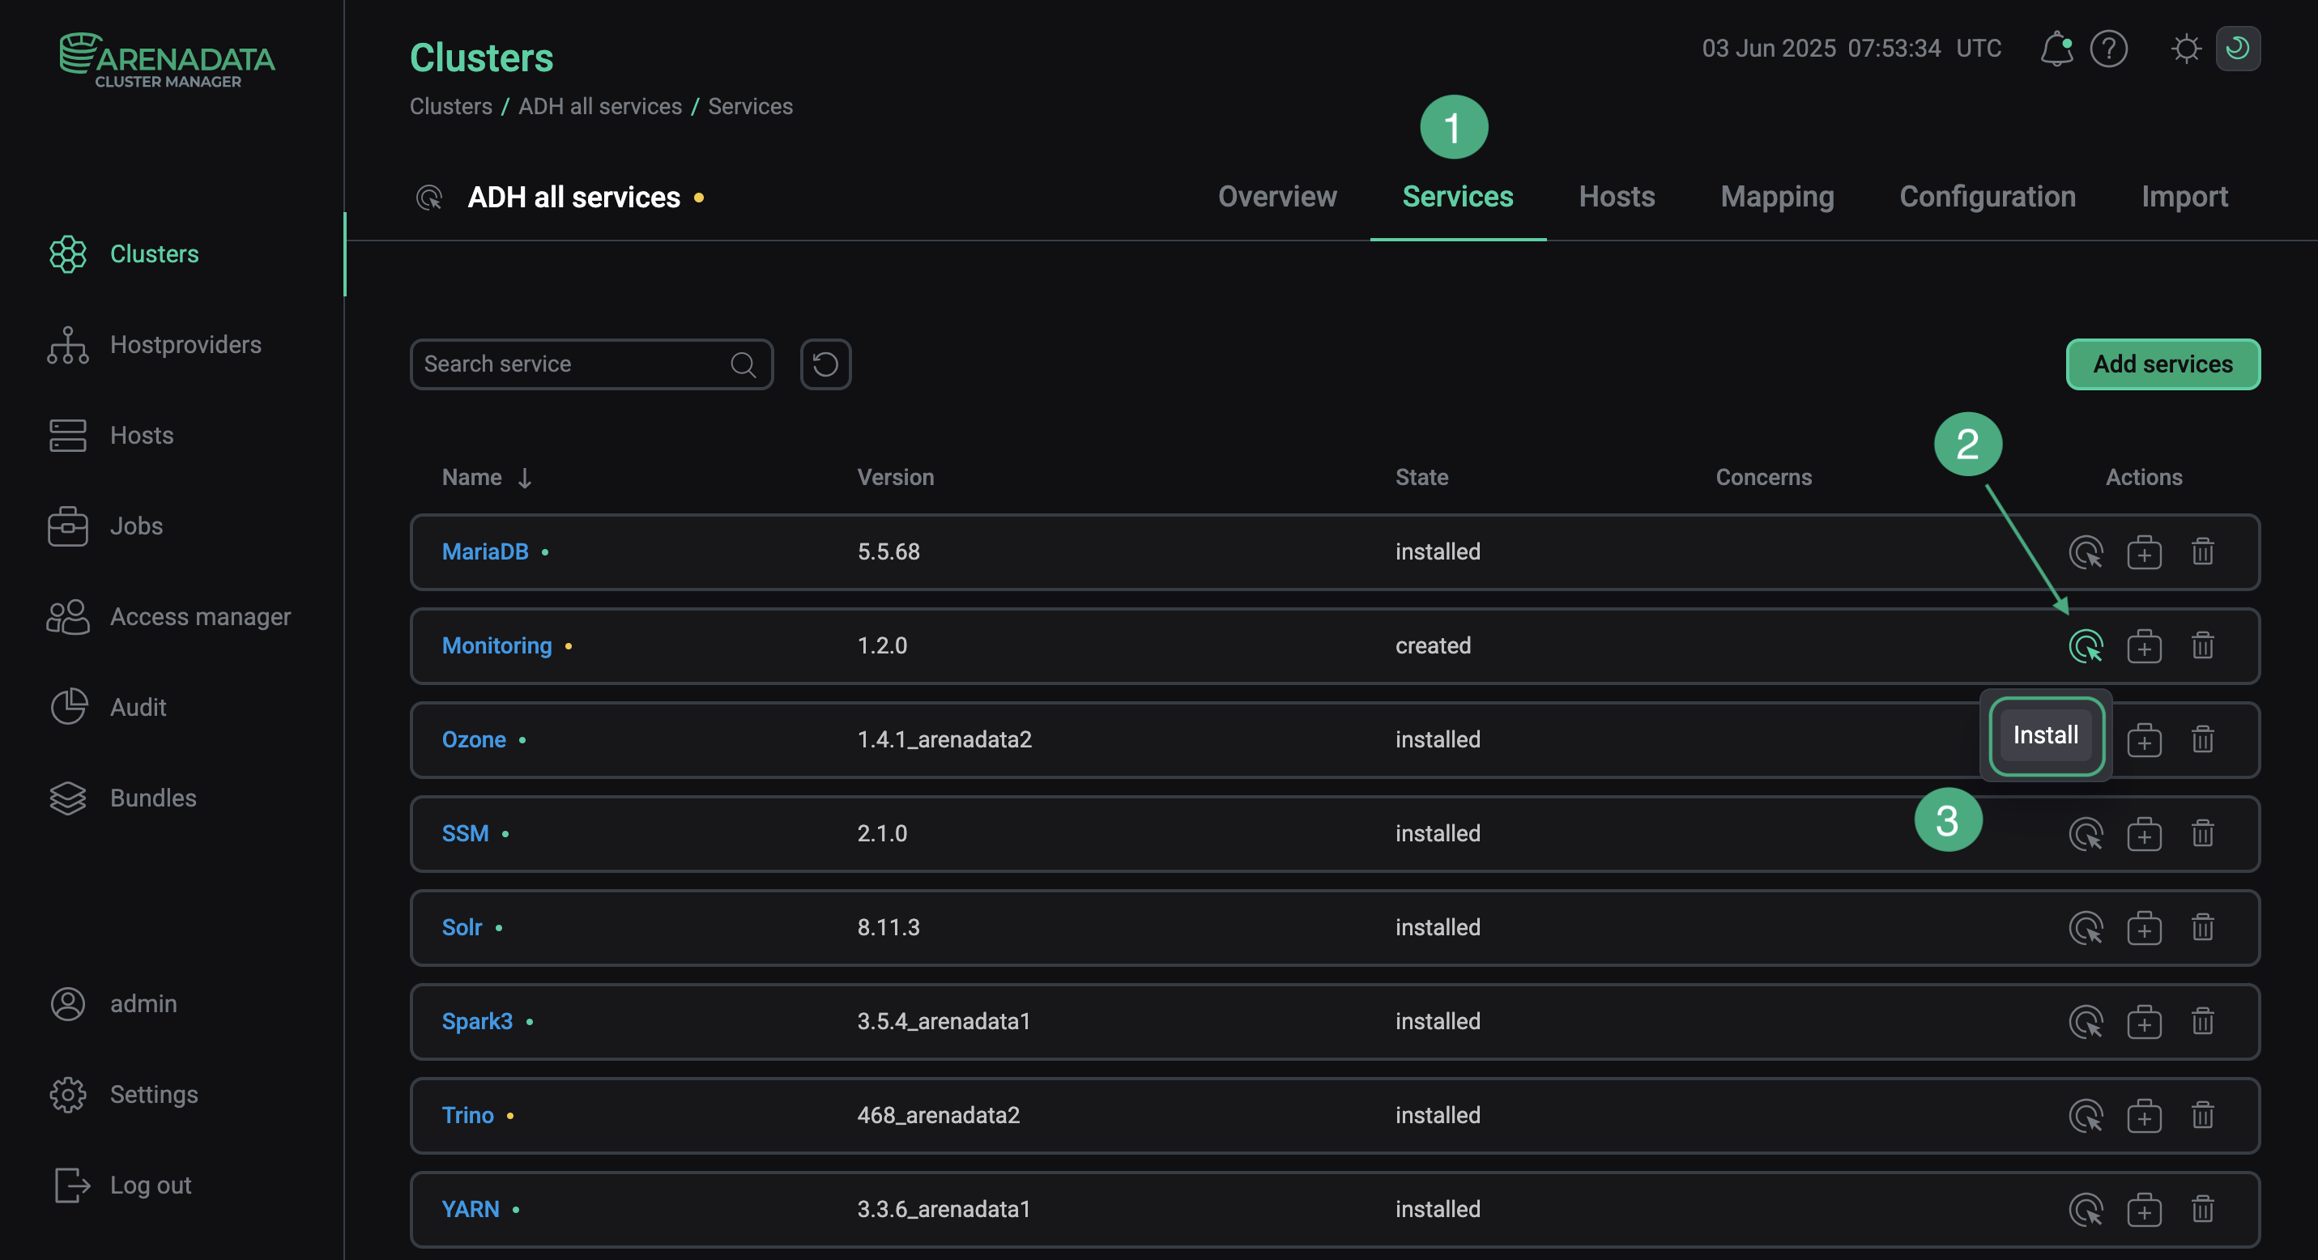This screenshot has height=1260, width=2318.
Task: Switch to light theme sun icon
Action: (x=2186, y=49)
